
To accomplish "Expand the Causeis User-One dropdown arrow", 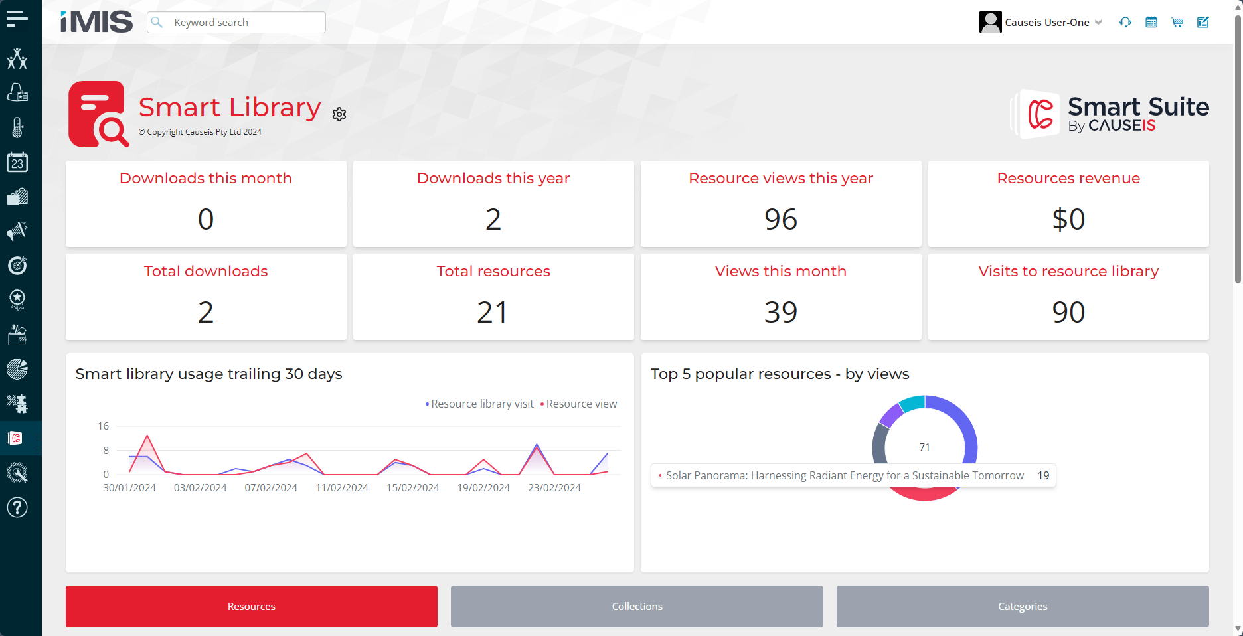I will pyautogui.click(x=1098, y=22).
